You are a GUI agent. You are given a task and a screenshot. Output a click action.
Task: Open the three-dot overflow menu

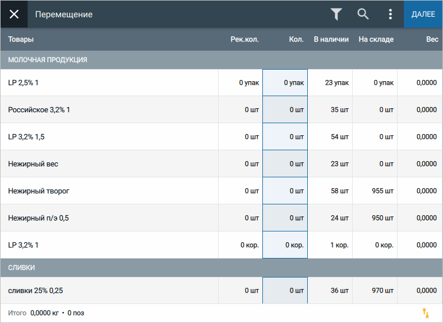coord(390,14)
